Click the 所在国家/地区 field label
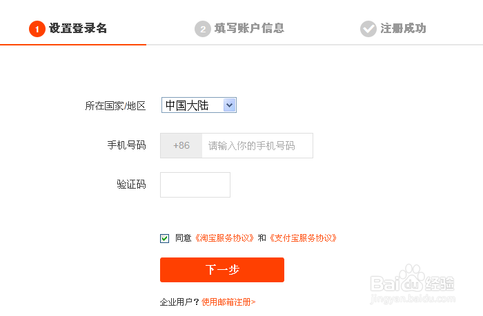 point(115,106)
